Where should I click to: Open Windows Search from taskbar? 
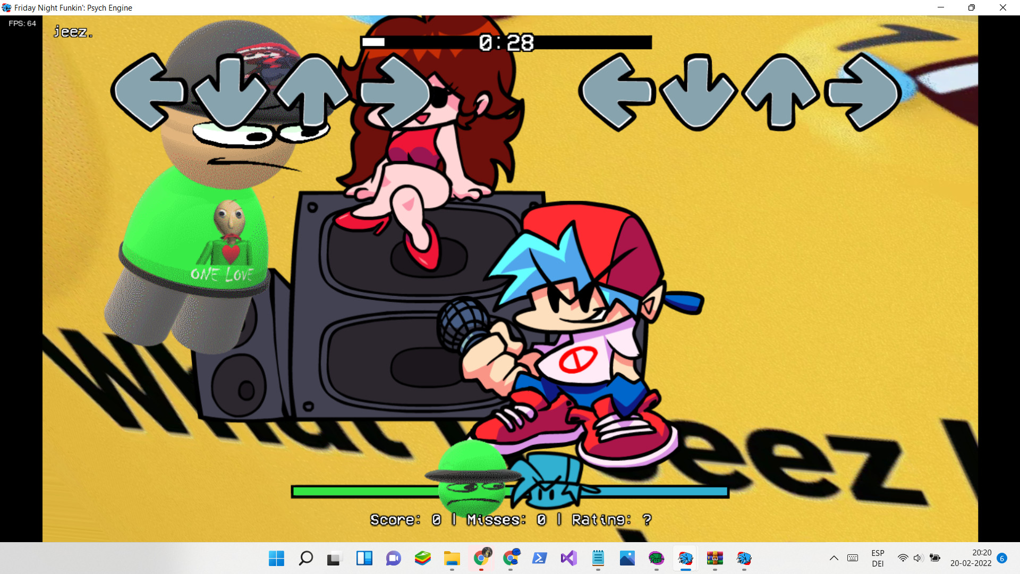pyautogui.click(x=306, y=558)
